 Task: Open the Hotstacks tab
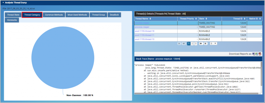[x=12, y=20]
